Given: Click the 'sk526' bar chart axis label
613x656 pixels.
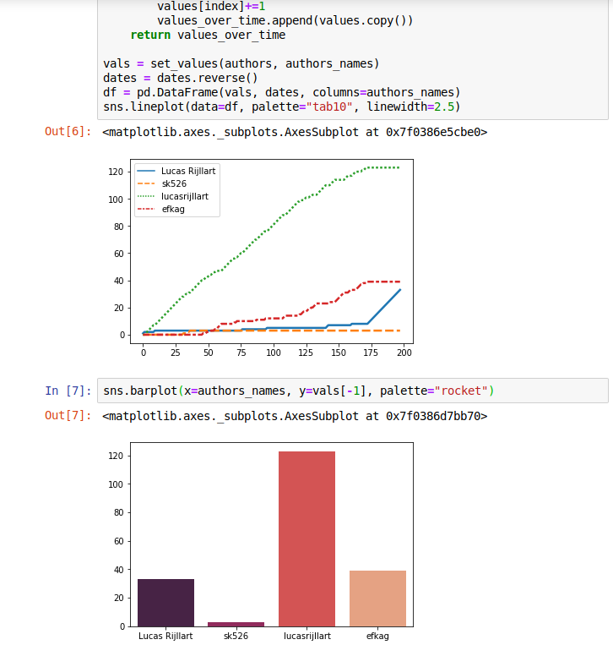Looking at the screenshot, I should 236,636.
